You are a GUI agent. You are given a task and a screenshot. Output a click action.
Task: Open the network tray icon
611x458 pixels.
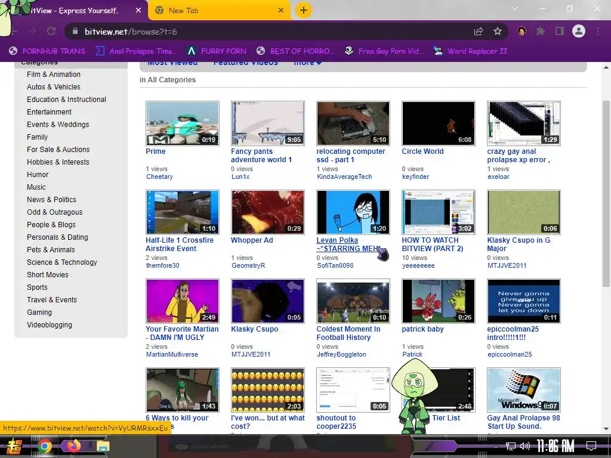[511, 446]
